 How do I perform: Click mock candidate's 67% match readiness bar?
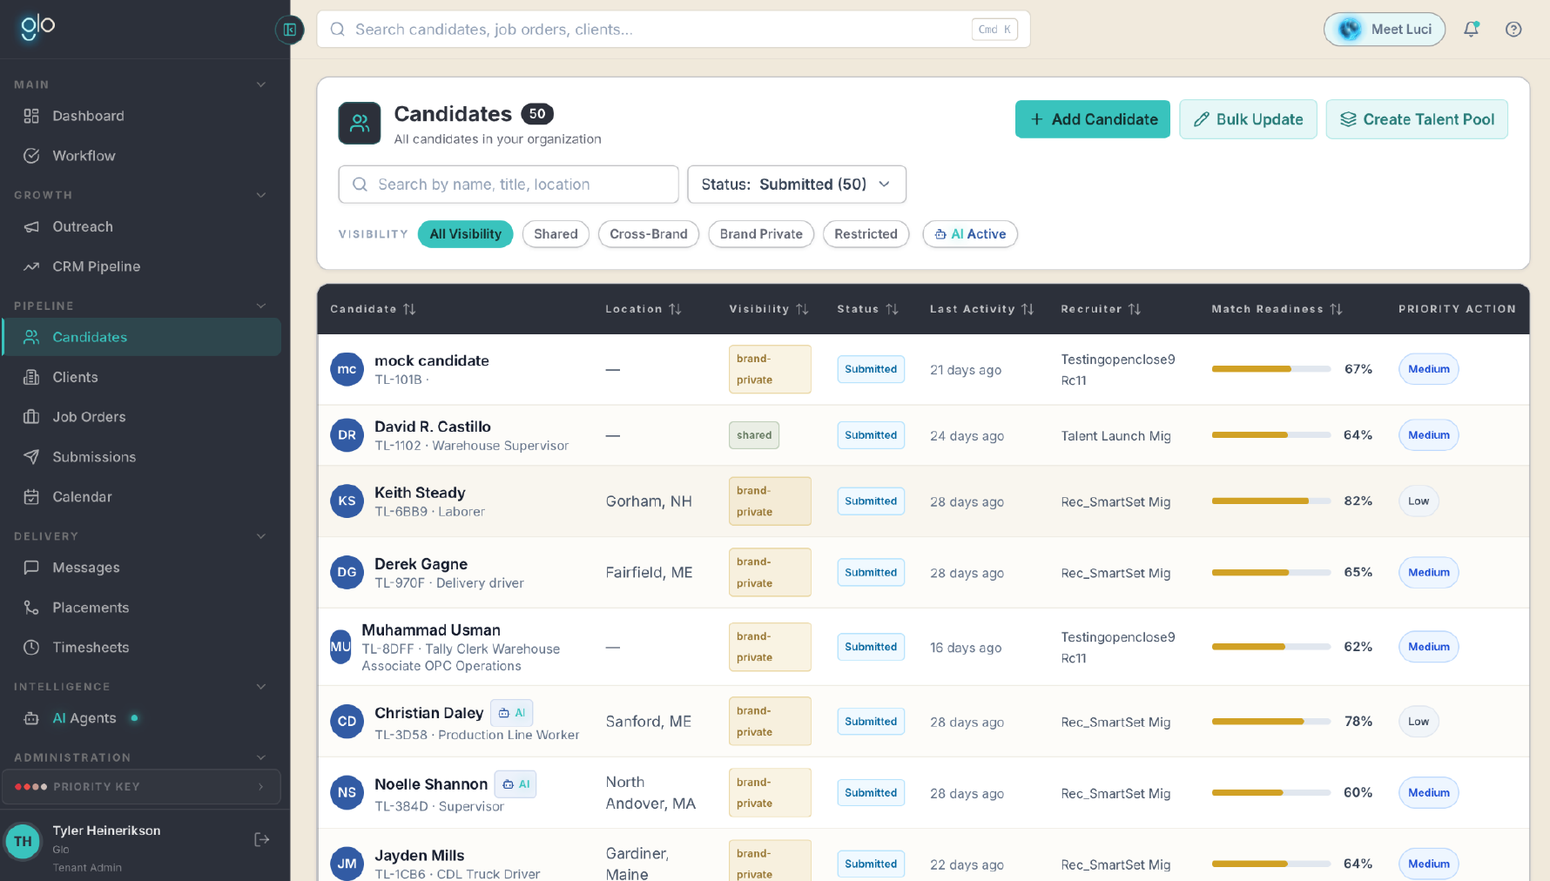(x=1271, y=369)
